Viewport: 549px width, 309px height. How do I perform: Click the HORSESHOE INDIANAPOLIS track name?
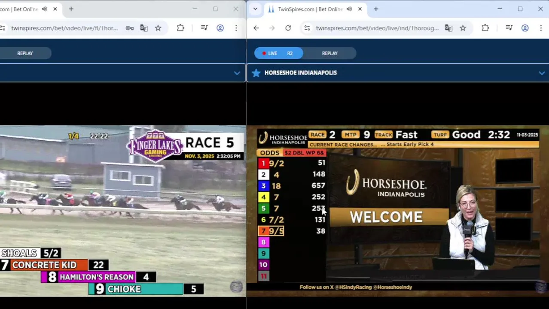pos(301,73)
